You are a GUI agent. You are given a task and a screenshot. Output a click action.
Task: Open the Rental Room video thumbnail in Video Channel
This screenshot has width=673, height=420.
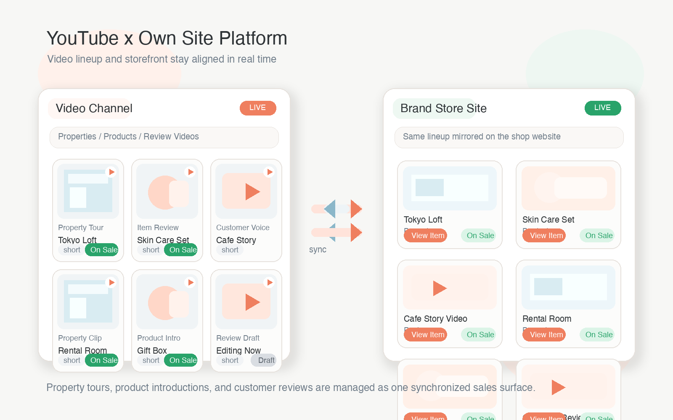click(x=88, y=302)
